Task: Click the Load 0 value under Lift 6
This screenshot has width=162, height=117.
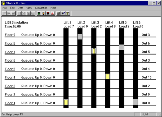Action: click(x=138, y=27)
